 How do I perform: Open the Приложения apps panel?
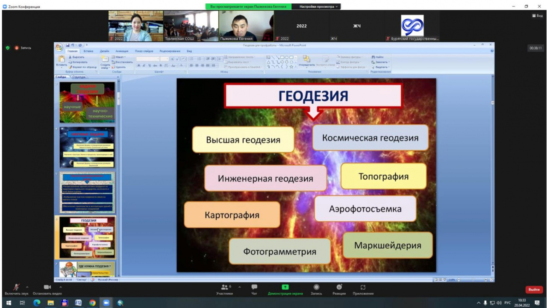[363, 287]
